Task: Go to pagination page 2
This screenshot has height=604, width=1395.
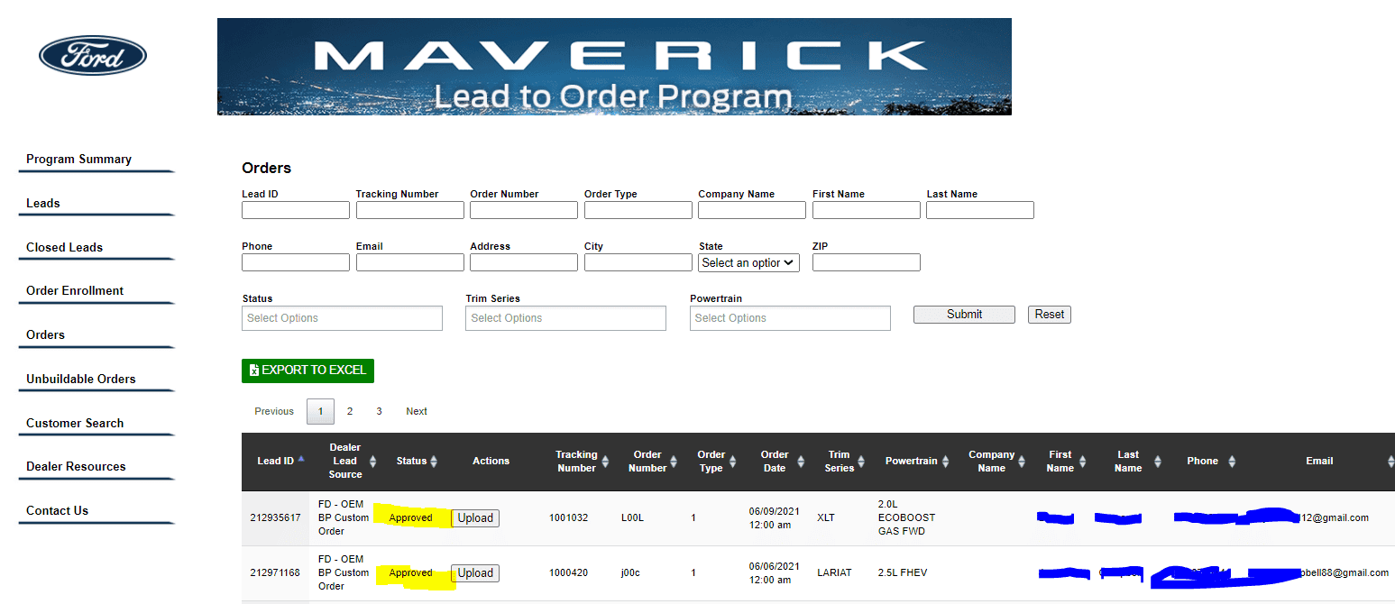Action: point(350,411)
